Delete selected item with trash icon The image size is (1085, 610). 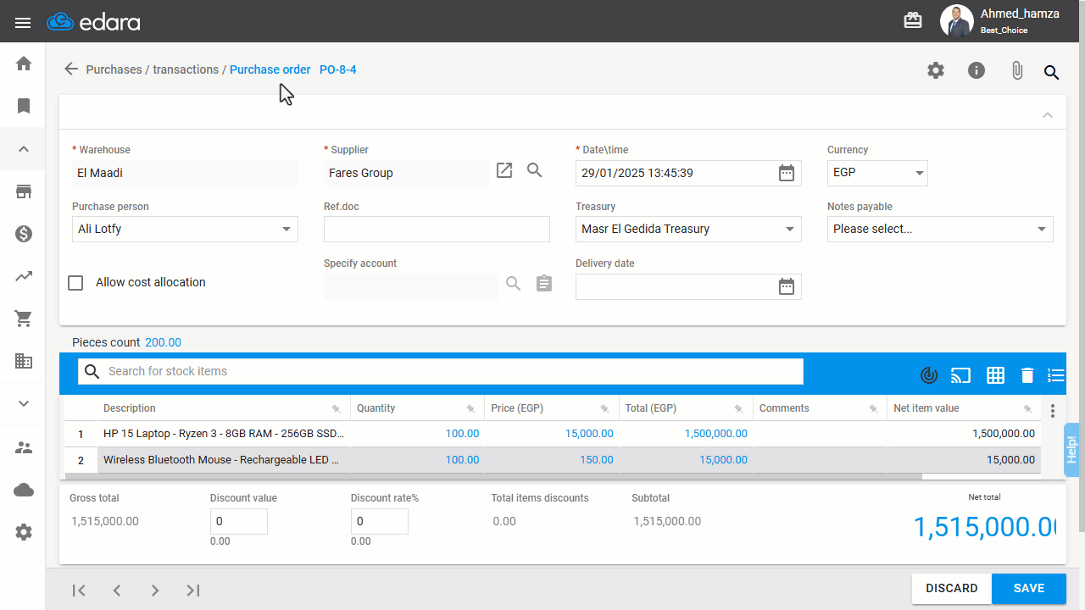[1027, 374]
